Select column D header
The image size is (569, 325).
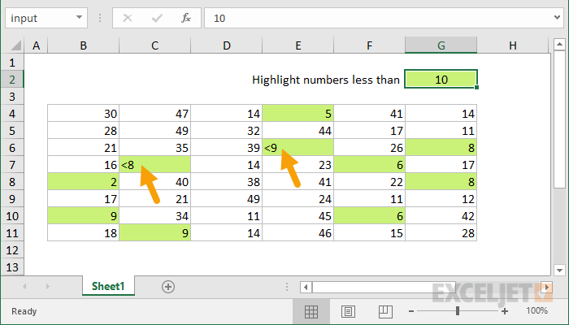point(227,45)
